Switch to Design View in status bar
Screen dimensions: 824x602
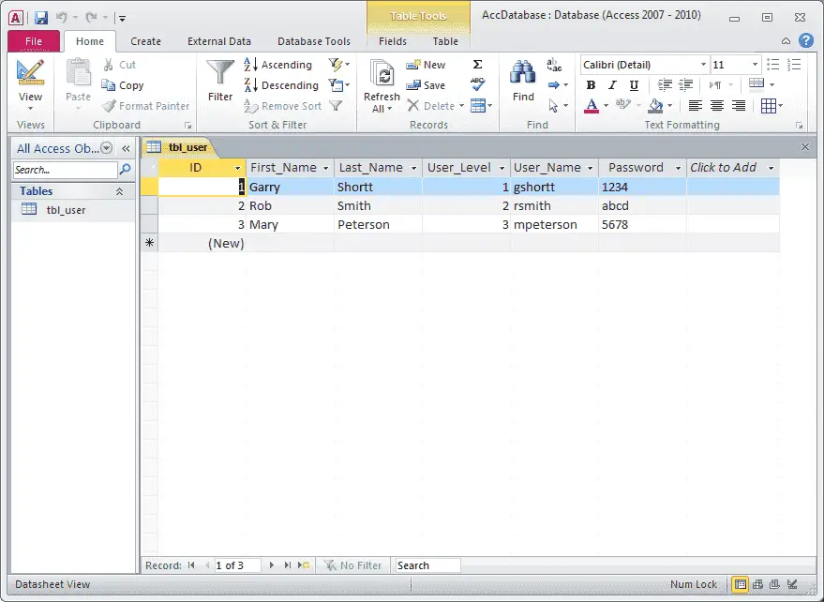pyautogui.click(x=792, y=584)
